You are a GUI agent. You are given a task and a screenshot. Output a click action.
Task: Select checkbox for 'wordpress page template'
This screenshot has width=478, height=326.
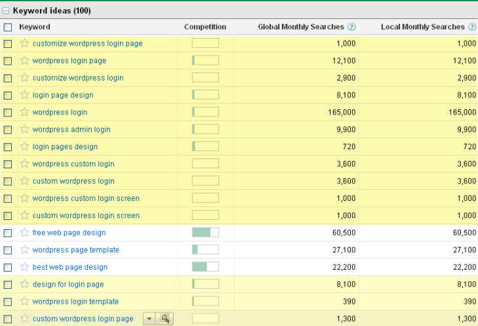coord(8,250)
